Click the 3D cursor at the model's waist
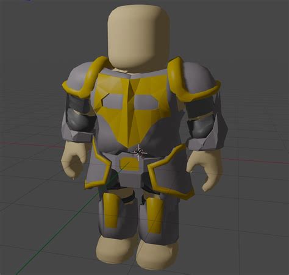 (139, 152)
